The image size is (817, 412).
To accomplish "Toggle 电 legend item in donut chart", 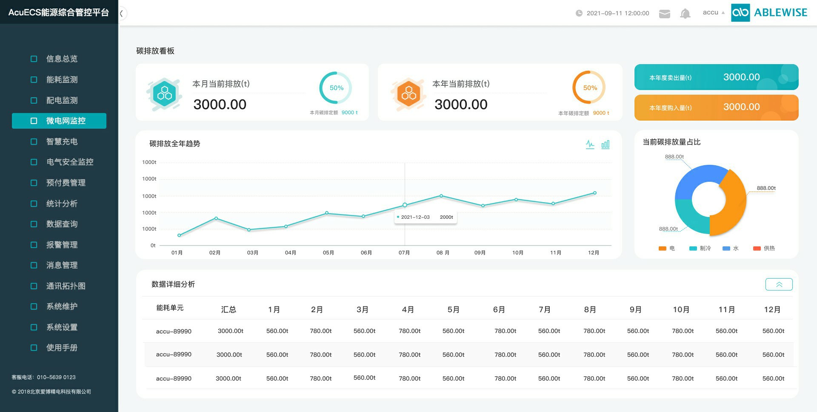I will coord(666,248).
